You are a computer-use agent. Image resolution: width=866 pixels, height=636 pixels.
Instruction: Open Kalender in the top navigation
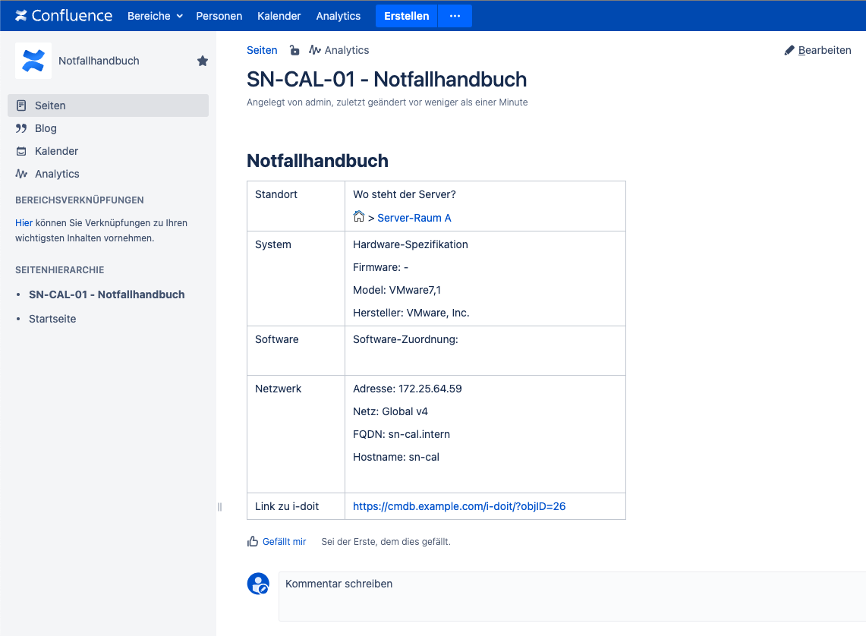[279, 16]
